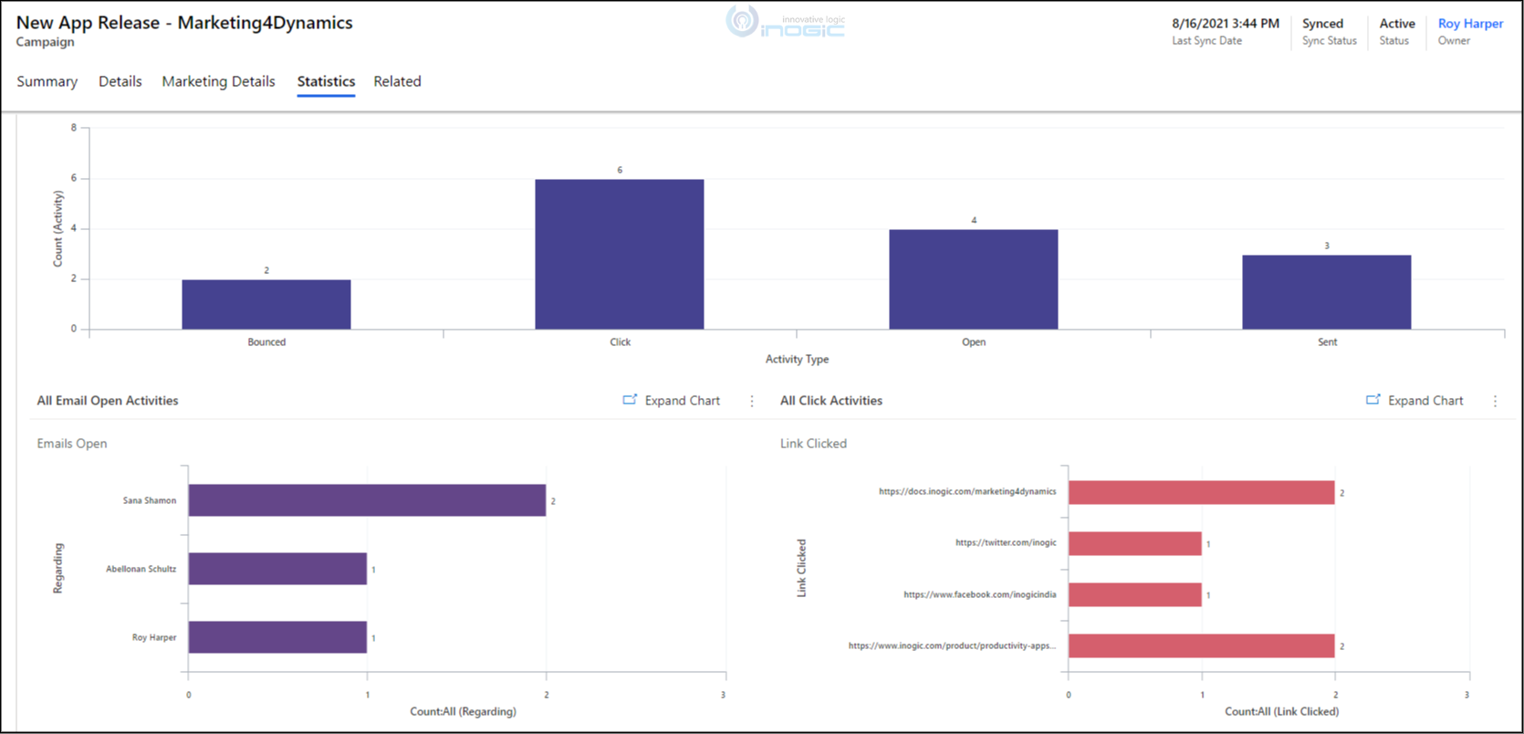Select the Abellonan Schultz emails open bar
Screen dimensions: 1524x734
277,569
